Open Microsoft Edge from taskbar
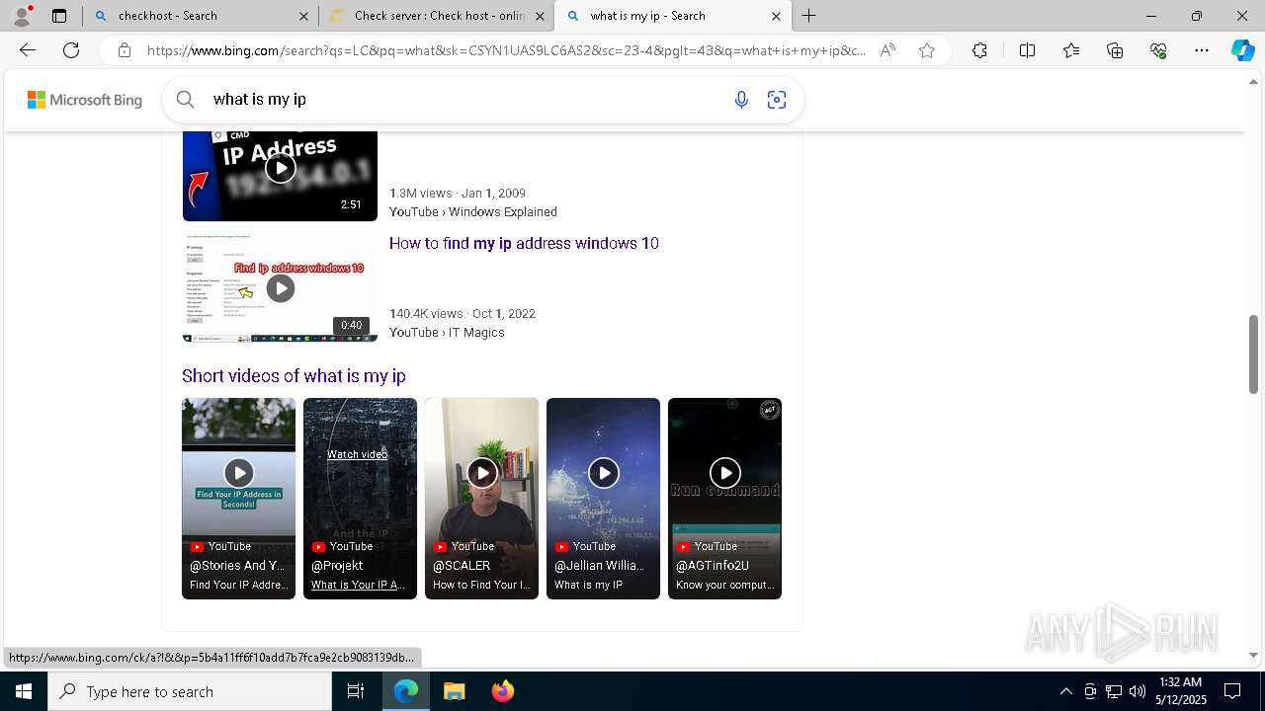 (406, 691)
